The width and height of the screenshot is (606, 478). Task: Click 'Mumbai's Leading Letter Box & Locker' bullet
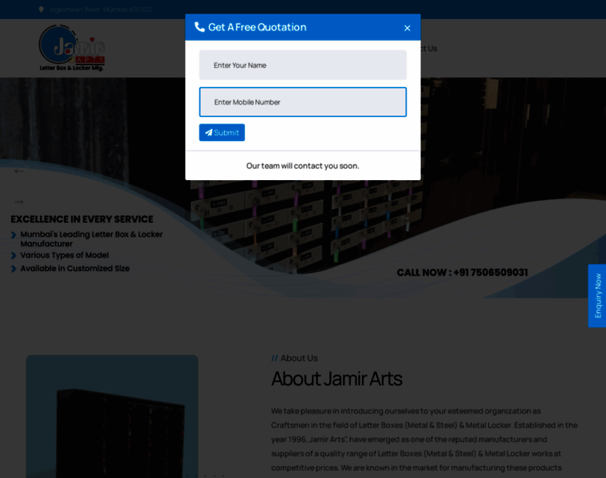tap(92, 239)
